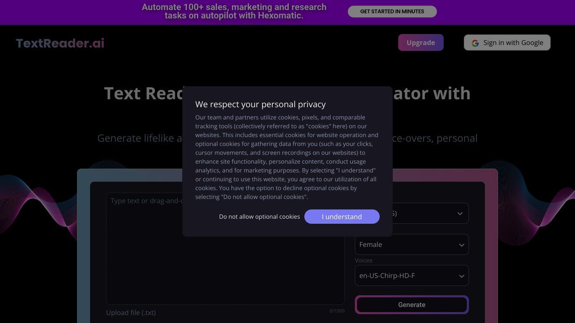This screenshot has height=323, width=575.
Task: Click the Hexomatic promo banner text
Action: (234, 11)
